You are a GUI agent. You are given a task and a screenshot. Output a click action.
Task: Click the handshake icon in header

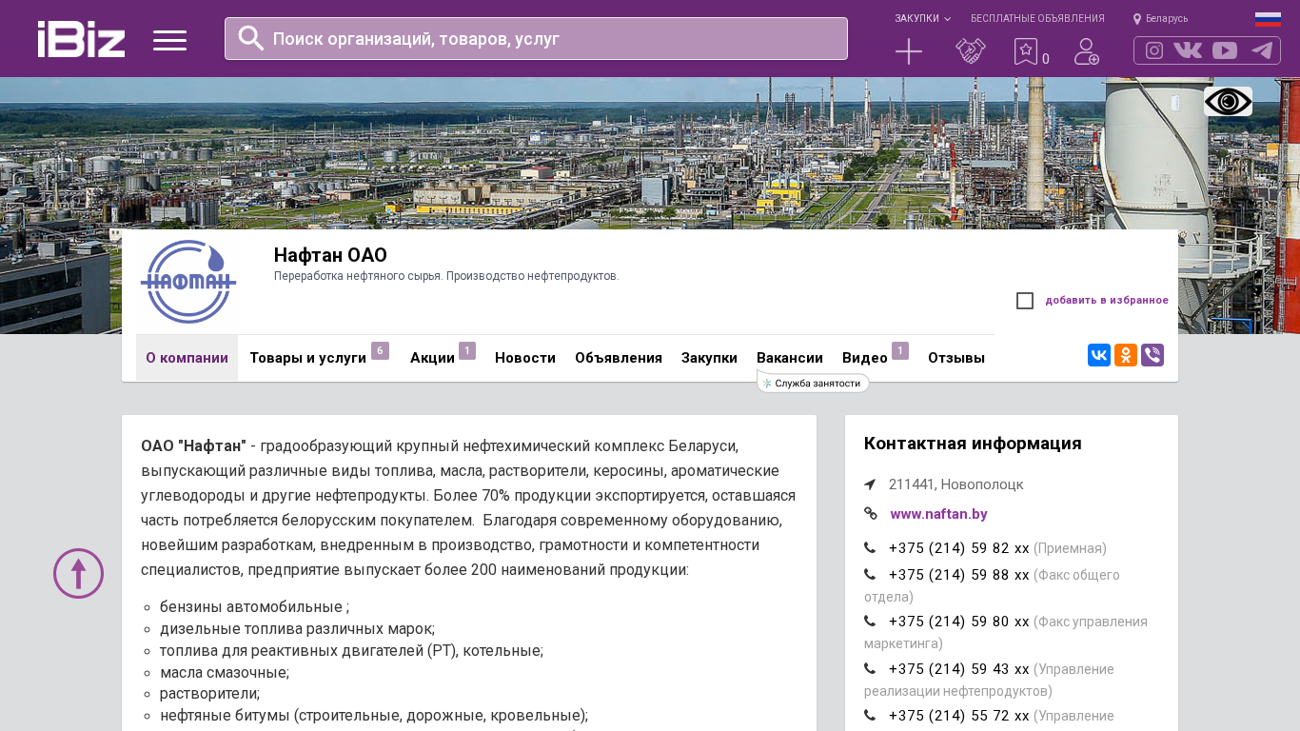[x=970, y=51]
